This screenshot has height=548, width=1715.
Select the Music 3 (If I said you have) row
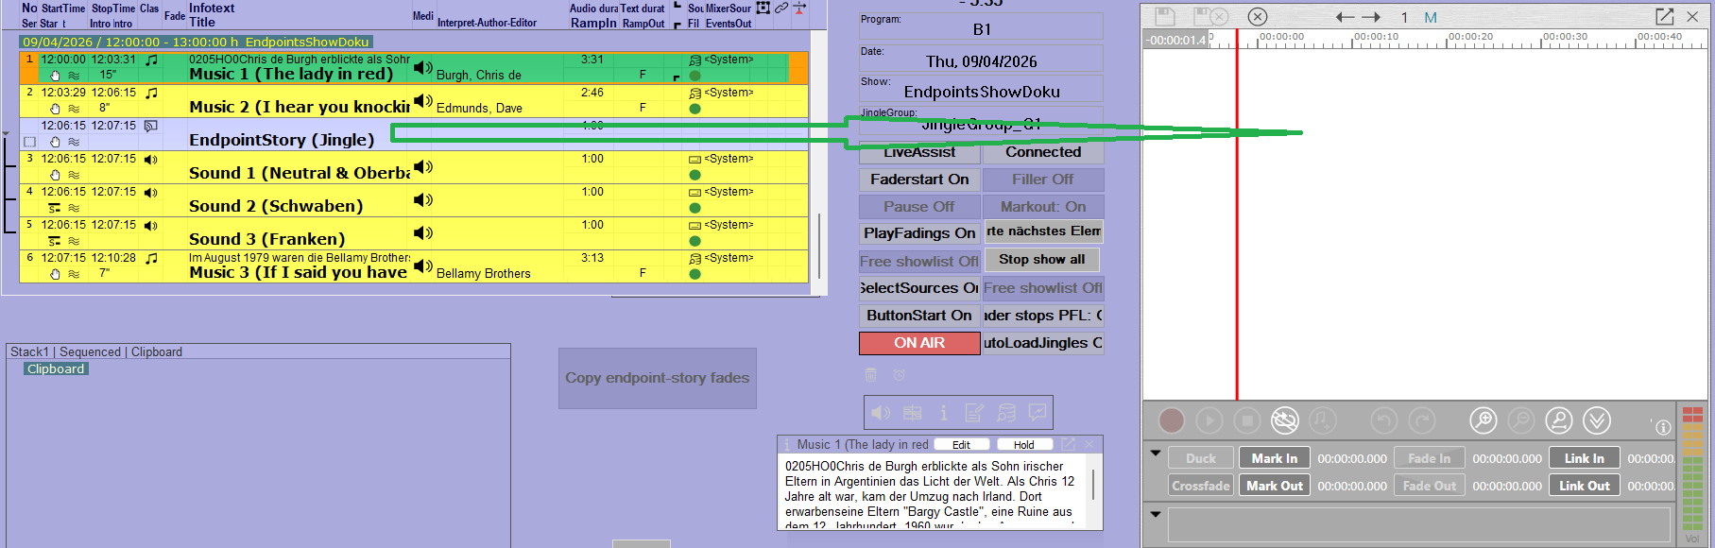pos(414,266)
